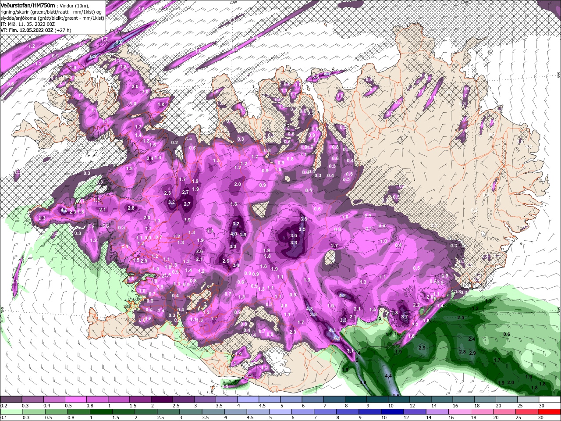Click the '(+27 h)' forecast offset text
Viewport: 561px width, 421px height.
pos(63,30)
